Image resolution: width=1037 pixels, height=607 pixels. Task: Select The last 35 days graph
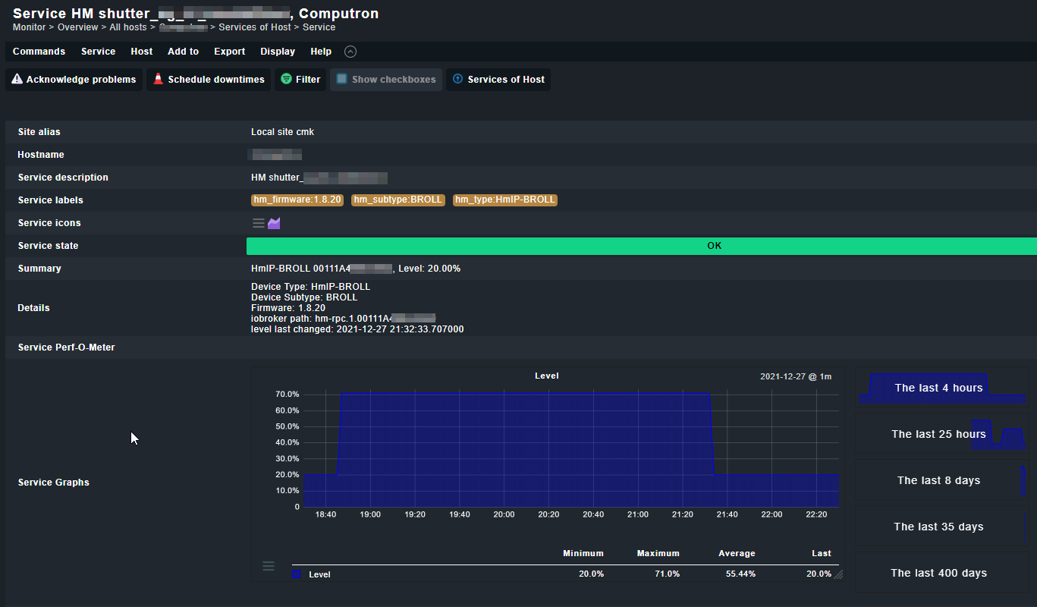coord(941,527)
